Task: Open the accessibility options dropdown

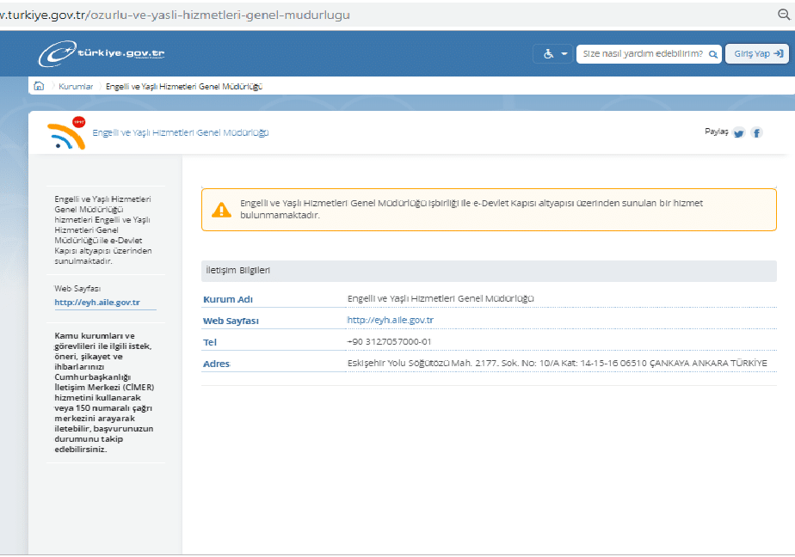Action: tap(553, 53)
